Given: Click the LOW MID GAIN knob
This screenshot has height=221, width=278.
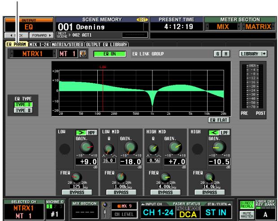Looking at the screenshot, I should tap(131, 147).
